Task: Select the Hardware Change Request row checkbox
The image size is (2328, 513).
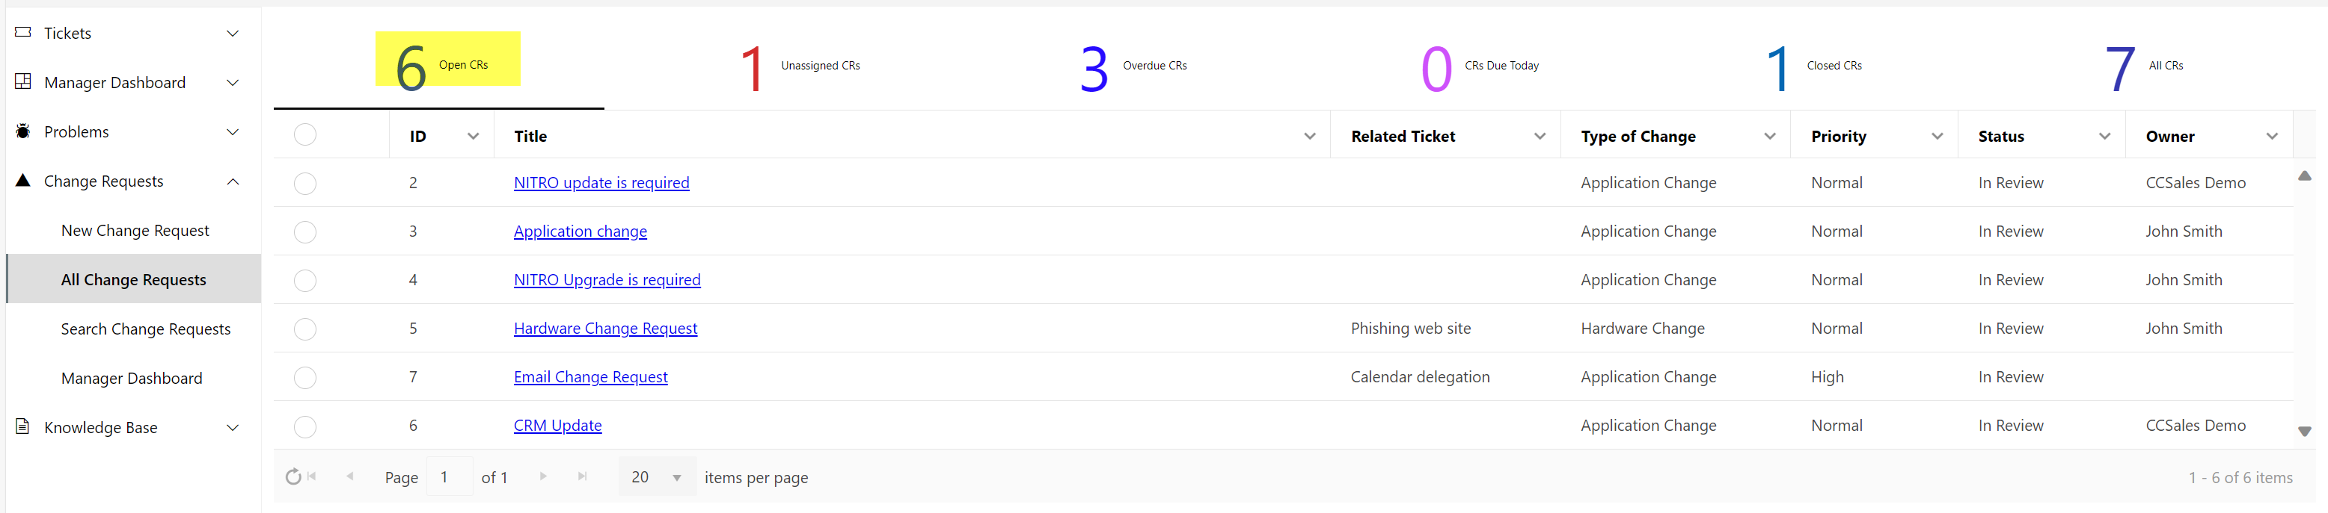Action: coord(305,329)
